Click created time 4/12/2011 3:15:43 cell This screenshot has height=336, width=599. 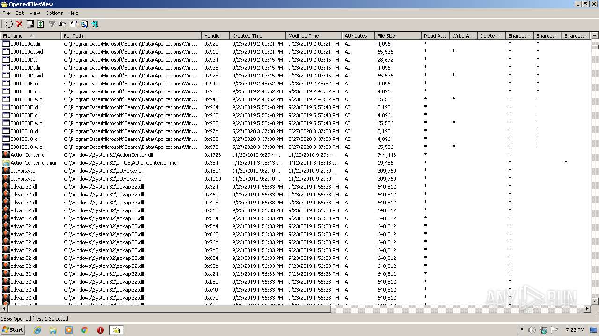tap(257, 163)
